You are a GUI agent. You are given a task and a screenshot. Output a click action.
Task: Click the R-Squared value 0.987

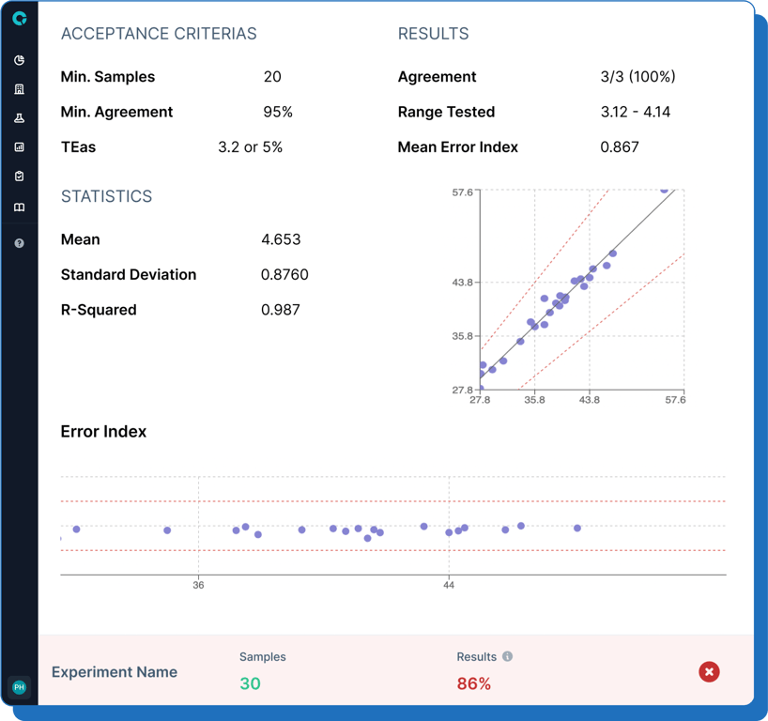[280, 310]
